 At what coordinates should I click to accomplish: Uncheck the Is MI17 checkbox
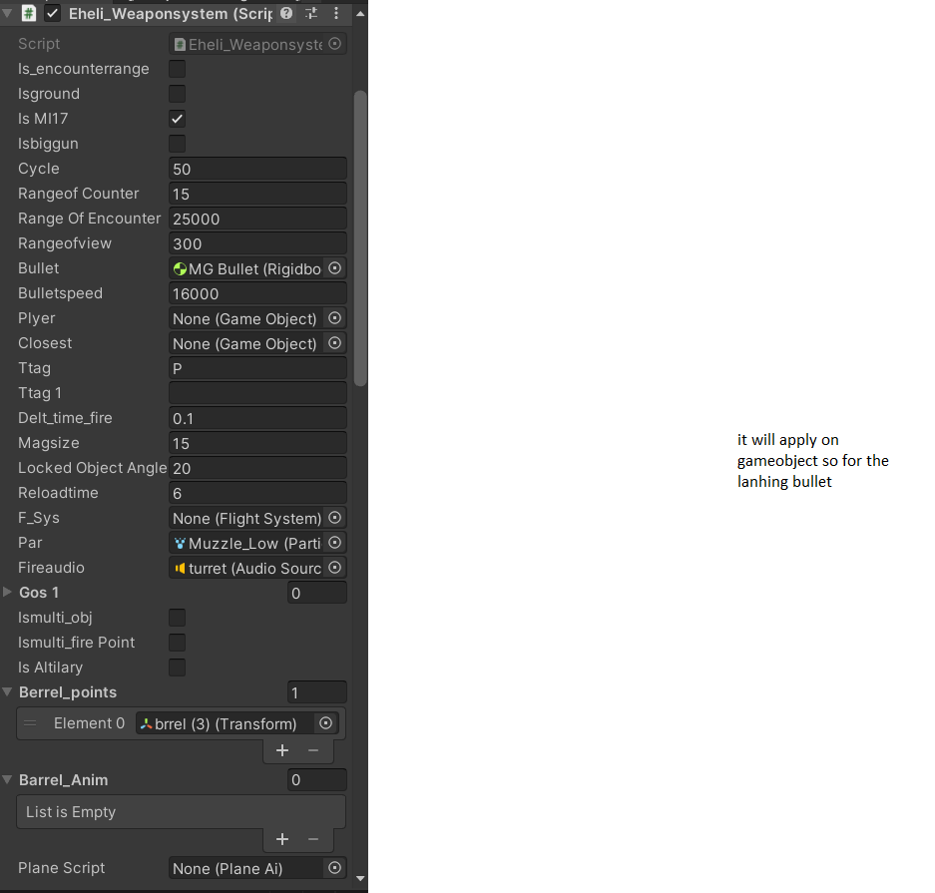tap(176, 118)
